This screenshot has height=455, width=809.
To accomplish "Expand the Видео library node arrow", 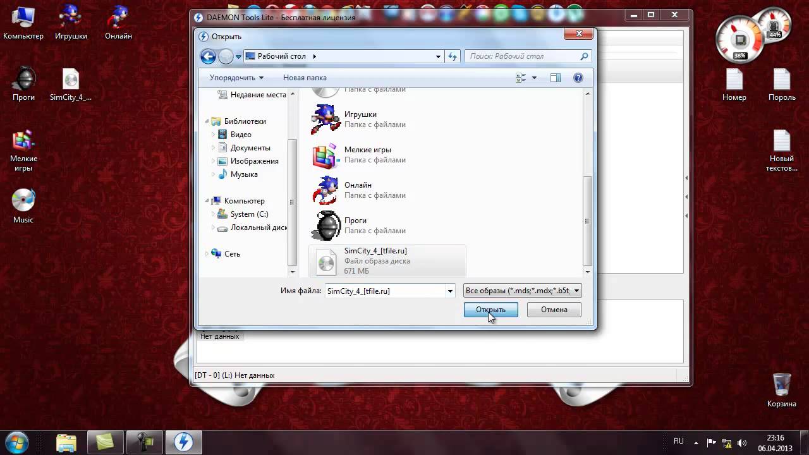I will (x=213, y=135).
